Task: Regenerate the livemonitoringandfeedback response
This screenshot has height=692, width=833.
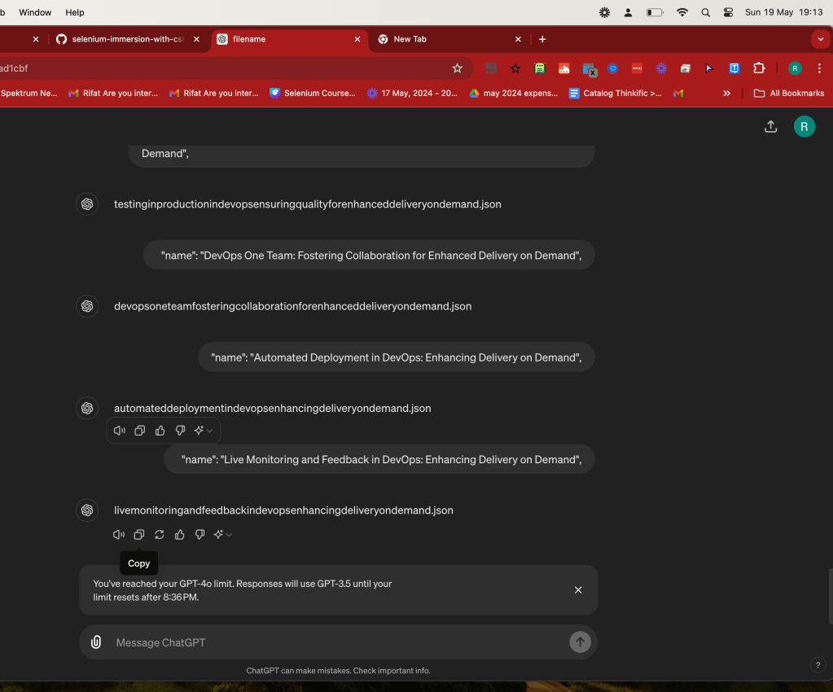Action: click(x=160, y=534)
